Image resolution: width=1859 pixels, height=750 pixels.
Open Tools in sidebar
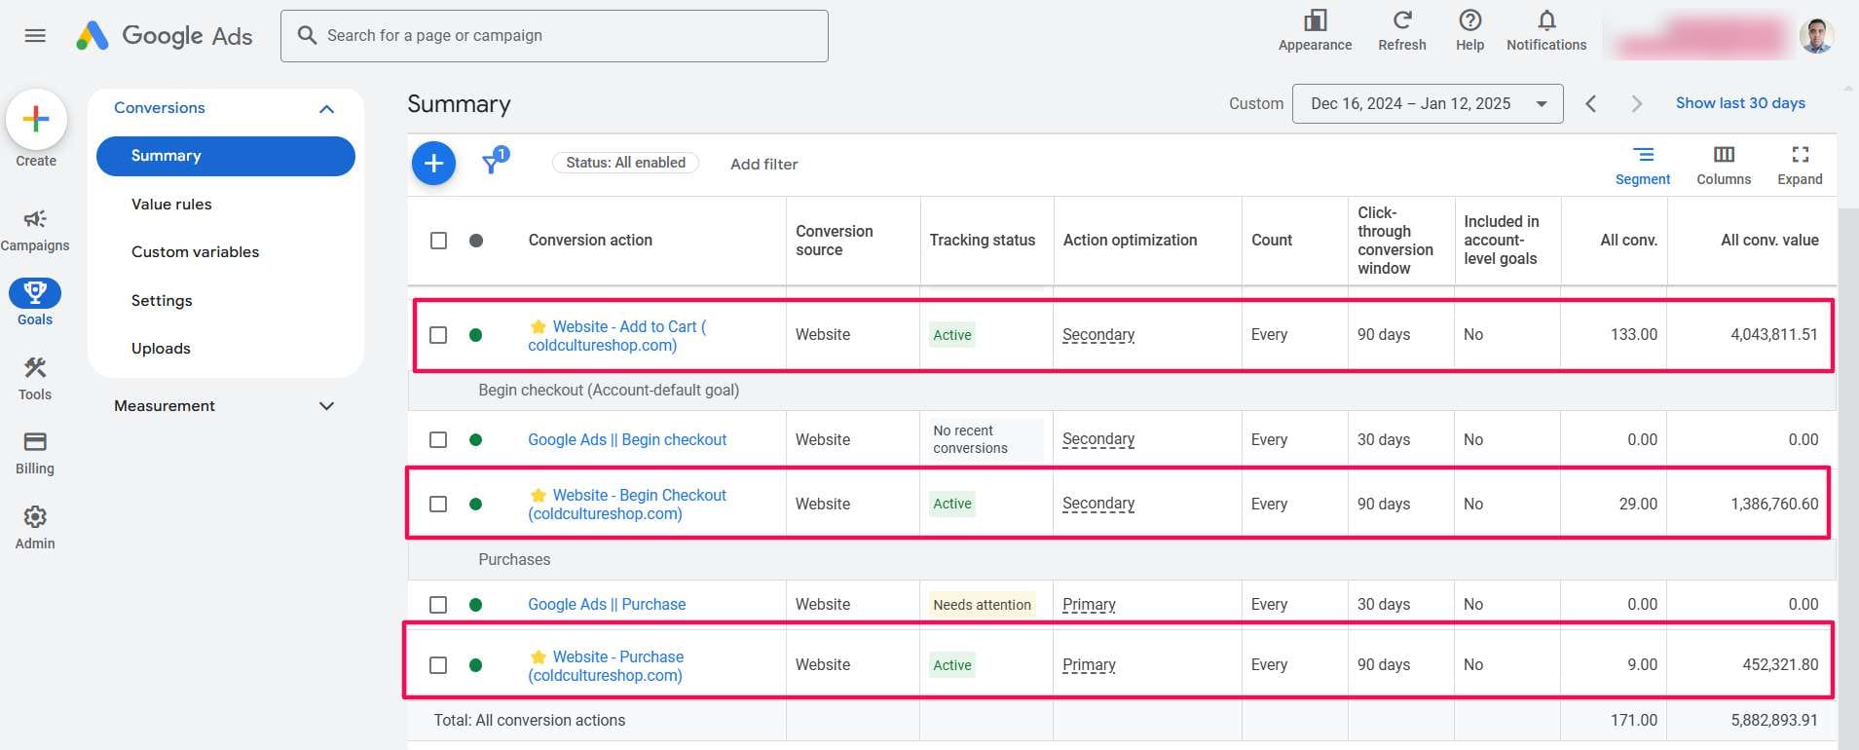[35, 378]
